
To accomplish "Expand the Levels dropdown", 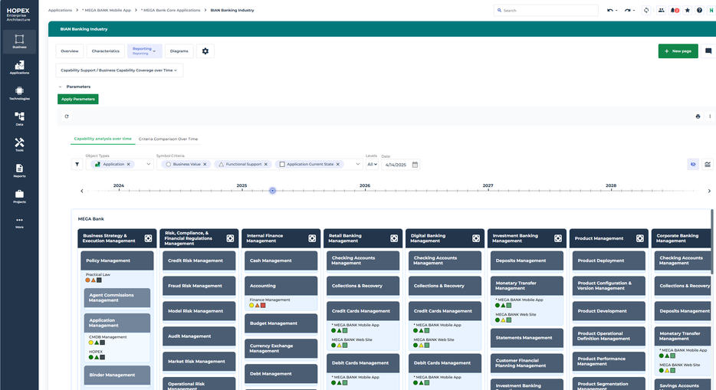I will tap(372, 164).
